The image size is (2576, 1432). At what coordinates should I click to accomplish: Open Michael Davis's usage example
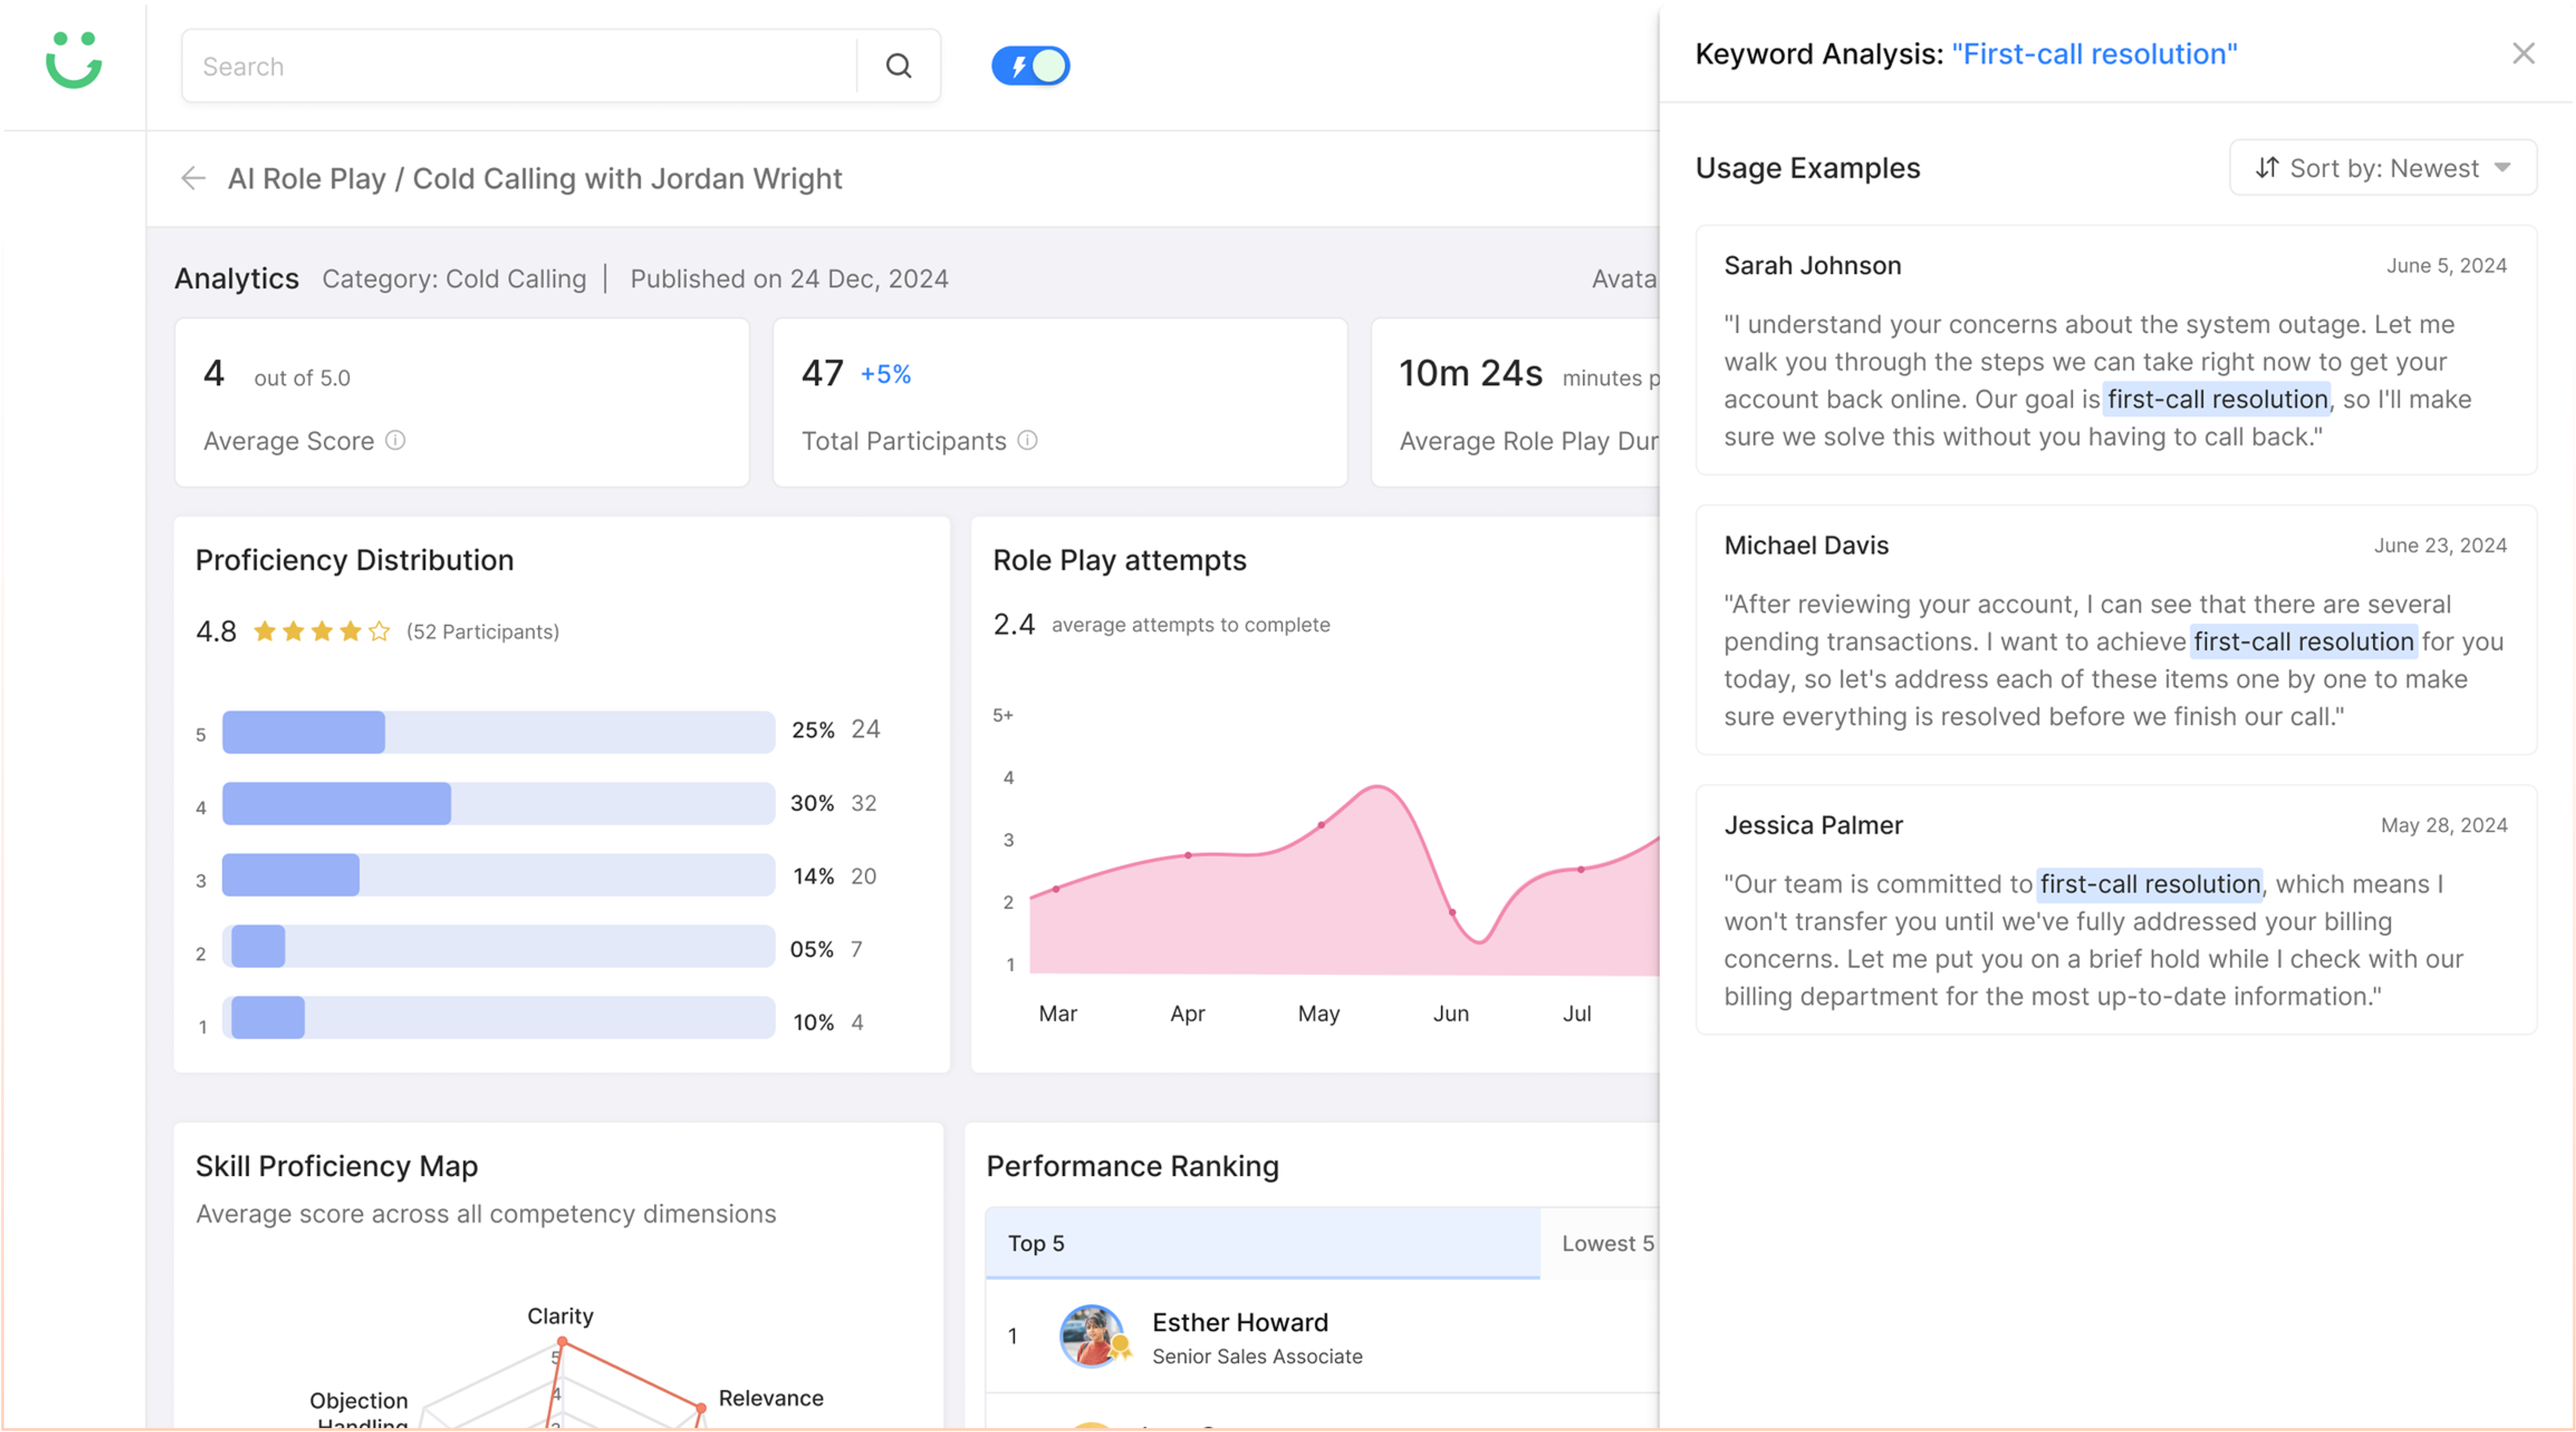pos(2116,630)
